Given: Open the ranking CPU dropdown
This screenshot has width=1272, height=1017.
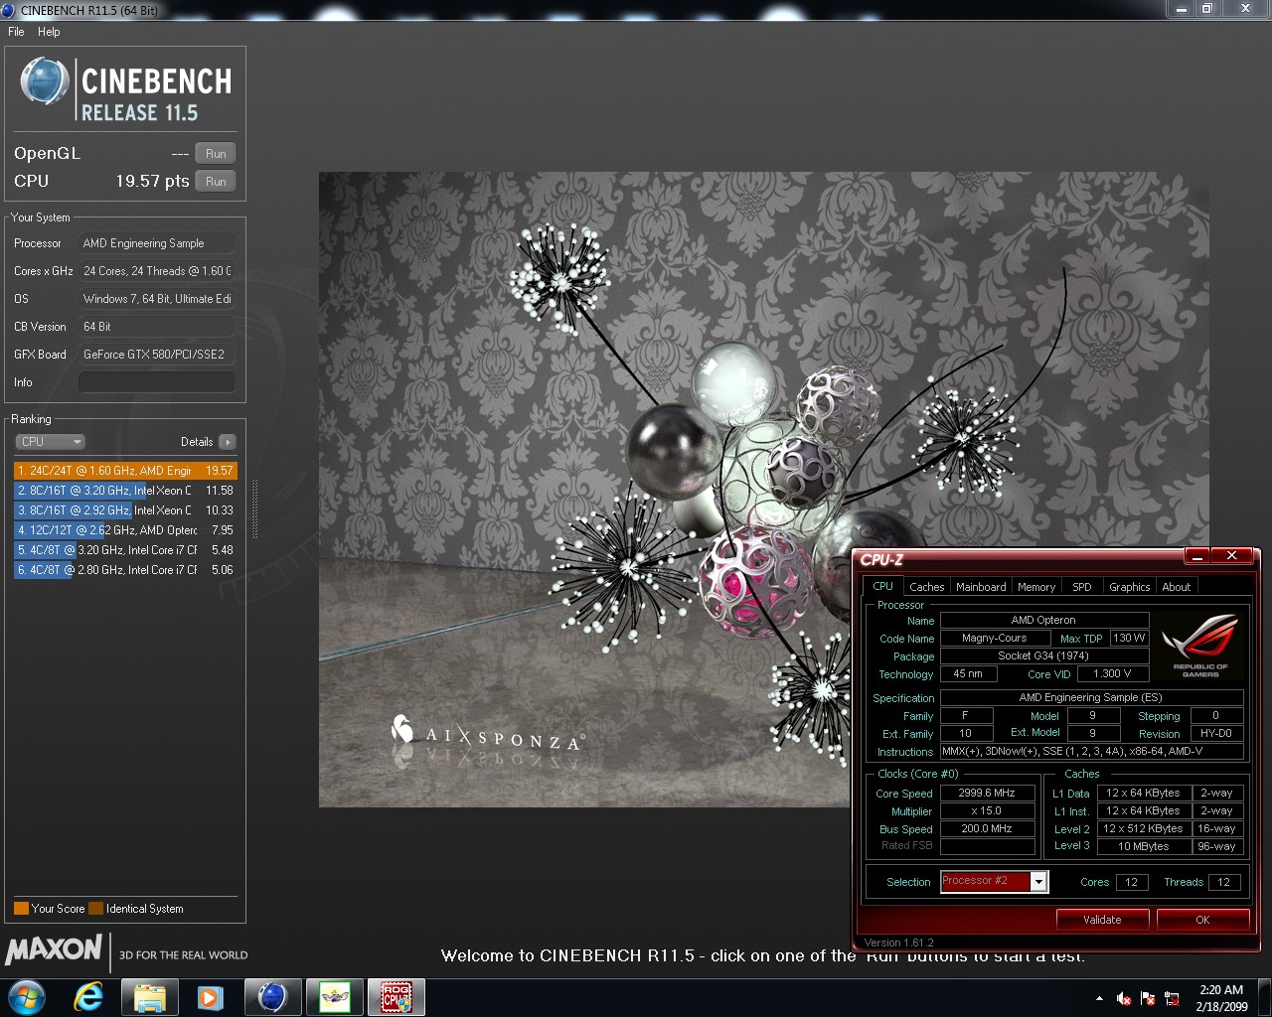Looking at the screenshot, I should pyautogui.click(x=50, y=442).
